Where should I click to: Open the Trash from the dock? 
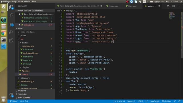[x=4, y=100]
